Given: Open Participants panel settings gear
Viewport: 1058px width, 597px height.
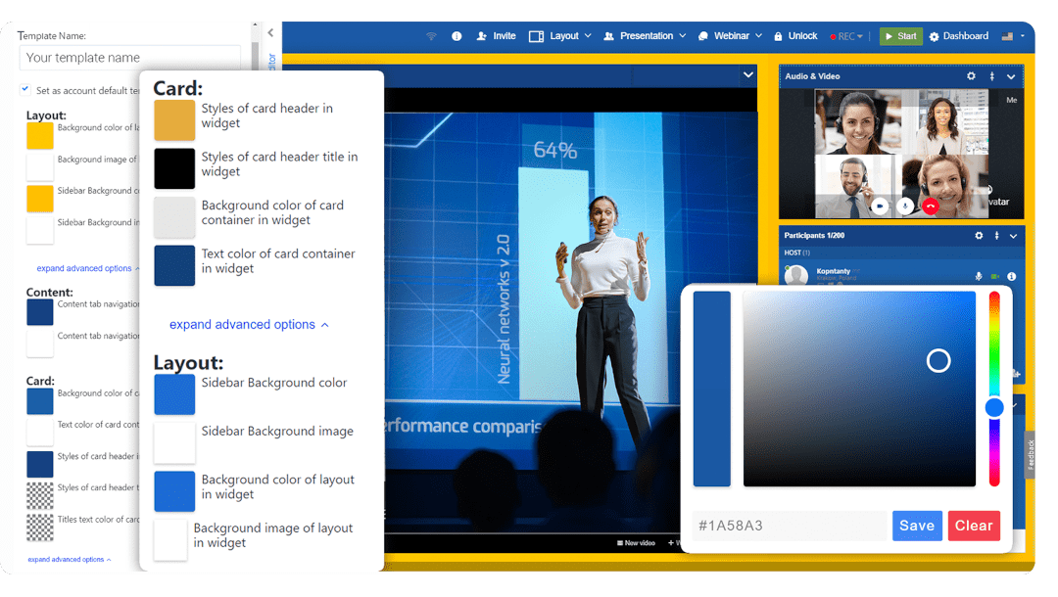Looking at the screenshot, I should click(x=979, y=236).
